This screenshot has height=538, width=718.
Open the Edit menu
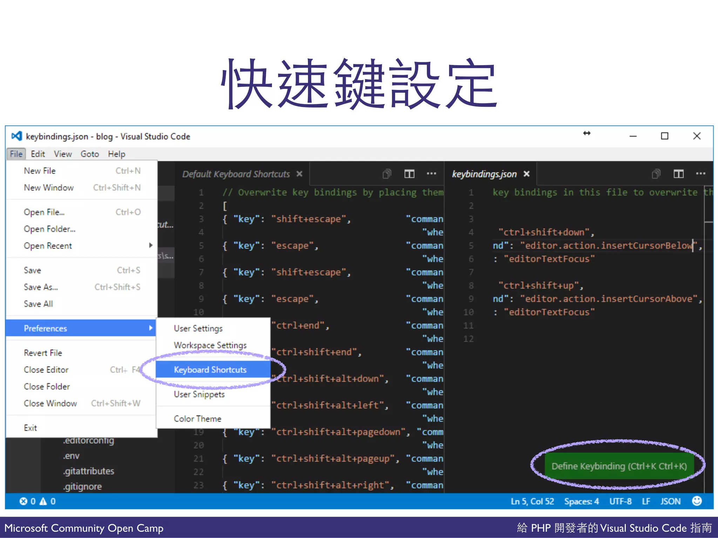38,154
